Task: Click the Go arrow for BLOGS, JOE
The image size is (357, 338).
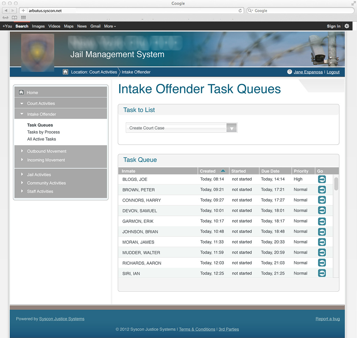Action: [x=322, y=179]
